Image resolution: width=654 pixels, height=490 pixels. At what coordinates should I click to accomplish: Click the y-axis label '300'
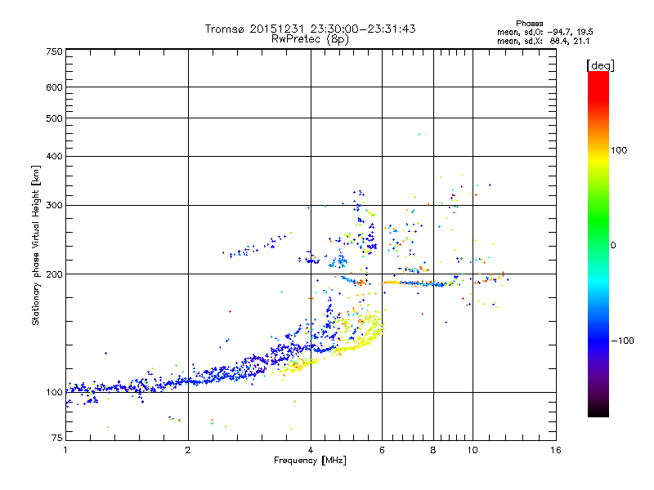coord(54,206)
